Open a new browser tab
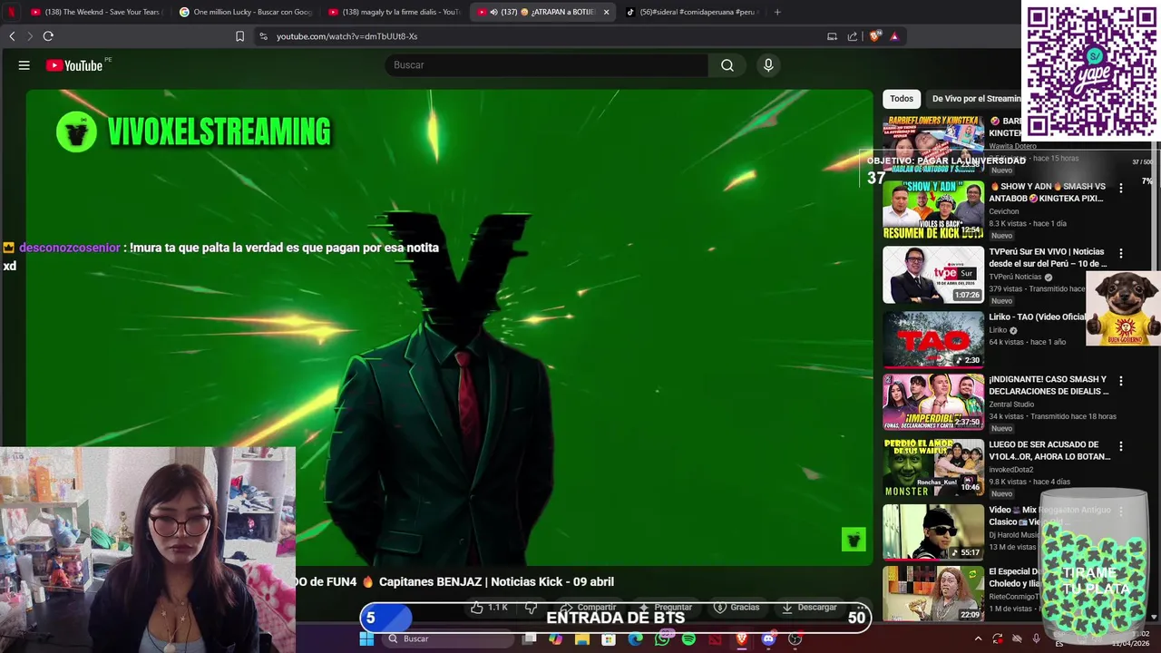The width and height of the screenshot is (1161, 653). pyautogui.click(x=777, y=12)
